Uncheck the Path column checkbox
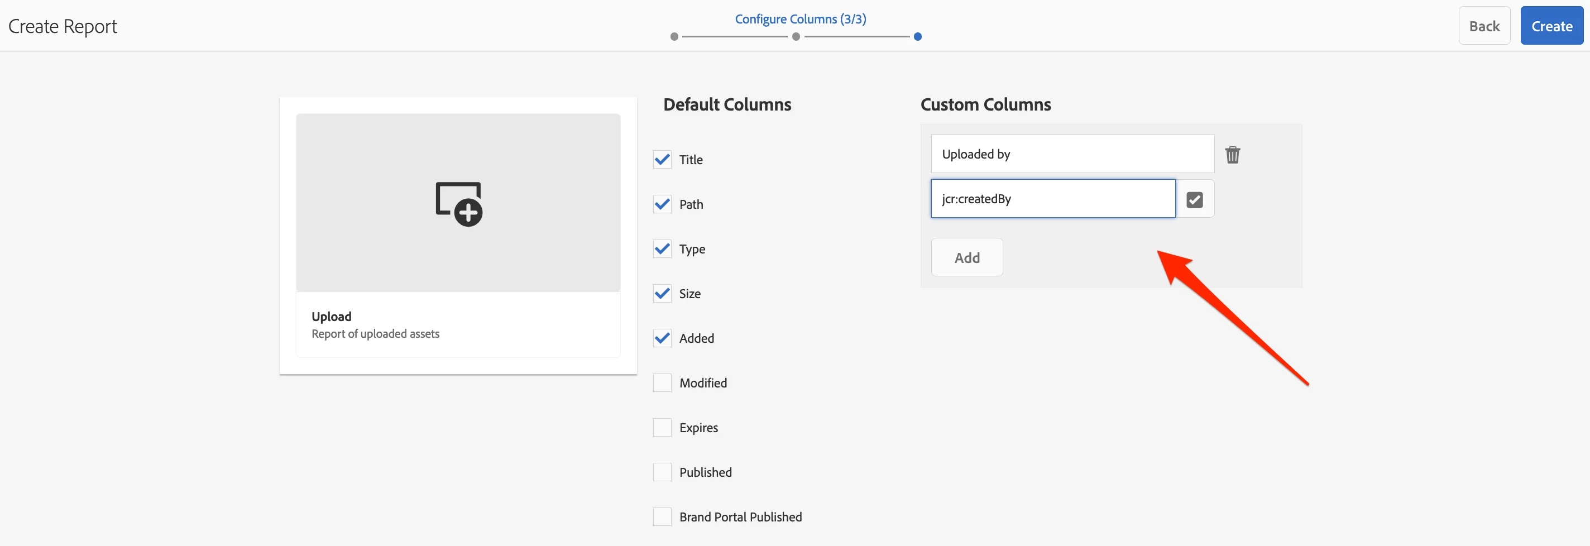Viewport: 1590px width, 546px height. click(x=662, y=204)
